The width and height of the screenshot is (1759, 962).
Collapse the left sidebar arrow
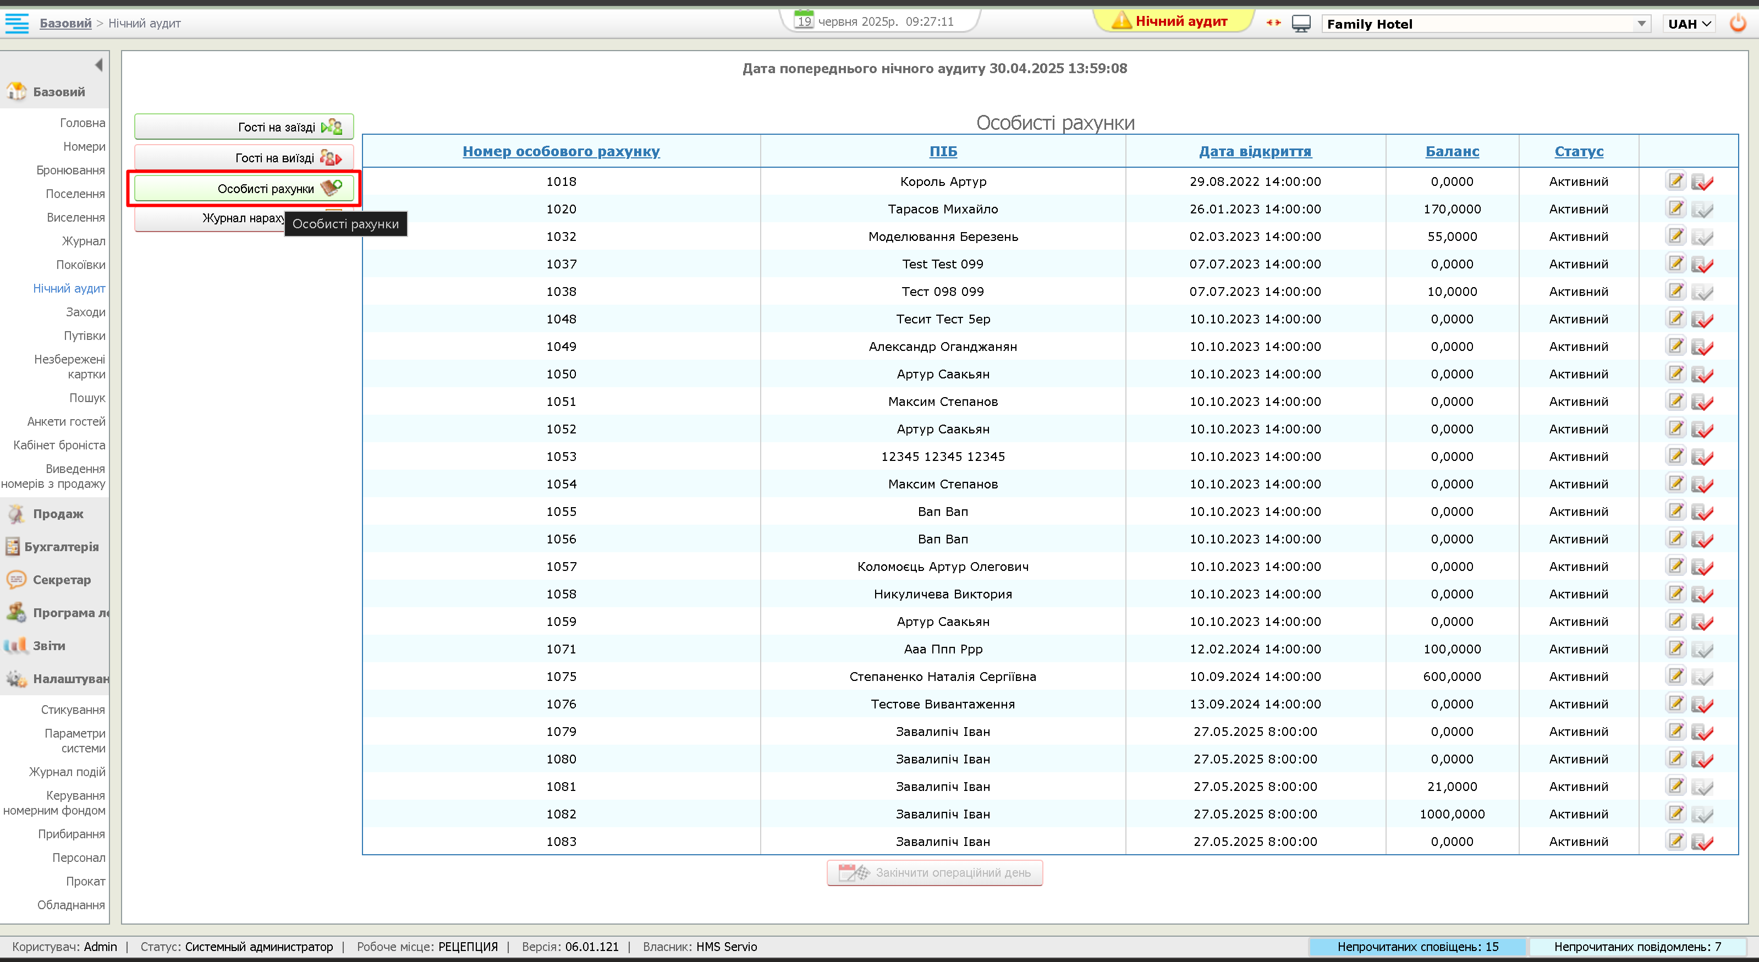tap(98, 65)
